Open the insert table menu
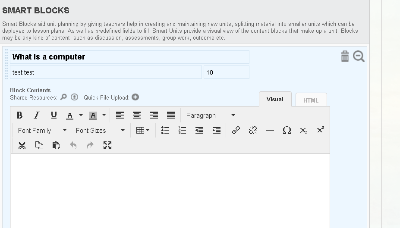The width and height of the screenshot is (400, 228). (142, 131)
